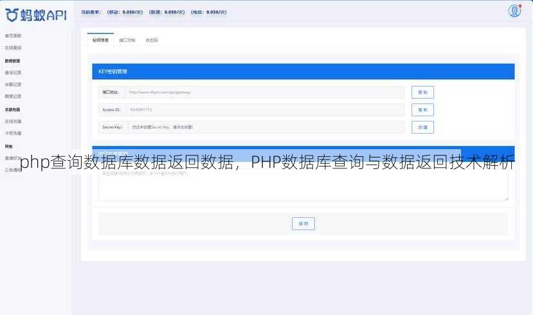This screenshot has width=533, height=315.
Task: Switch to the 秘钥信息 tab
Action: tap(100, 40)
